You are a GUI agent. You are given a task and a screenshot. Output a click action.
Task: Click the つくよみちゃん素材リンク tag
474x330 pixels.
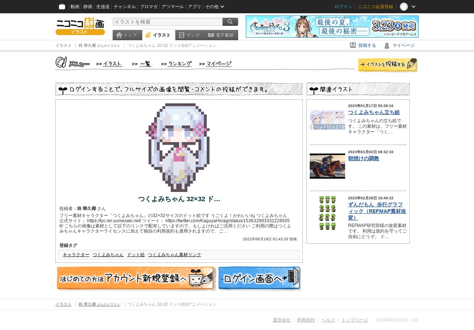coord(175,255)
